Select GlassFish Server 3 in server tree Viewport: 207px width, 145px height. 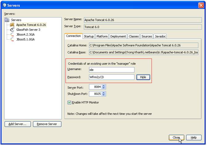(28, 29)
